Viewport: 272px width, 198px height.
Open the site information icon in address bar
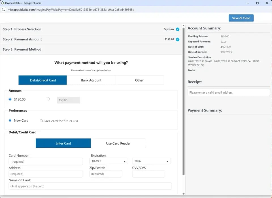click(3, 10)
